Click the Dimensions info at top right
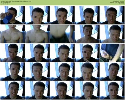This screenshot has height=100, width=125. pos(118,1)
